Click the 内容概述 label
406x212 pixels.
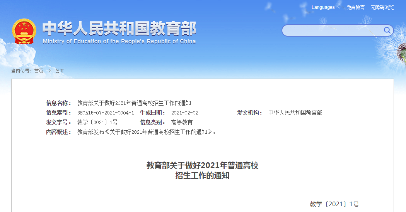pyautogui.click(x=58, y=132)
